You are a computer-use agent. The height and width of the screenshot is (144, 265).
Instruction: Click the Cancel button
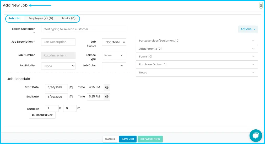click(x=110, y=139)
